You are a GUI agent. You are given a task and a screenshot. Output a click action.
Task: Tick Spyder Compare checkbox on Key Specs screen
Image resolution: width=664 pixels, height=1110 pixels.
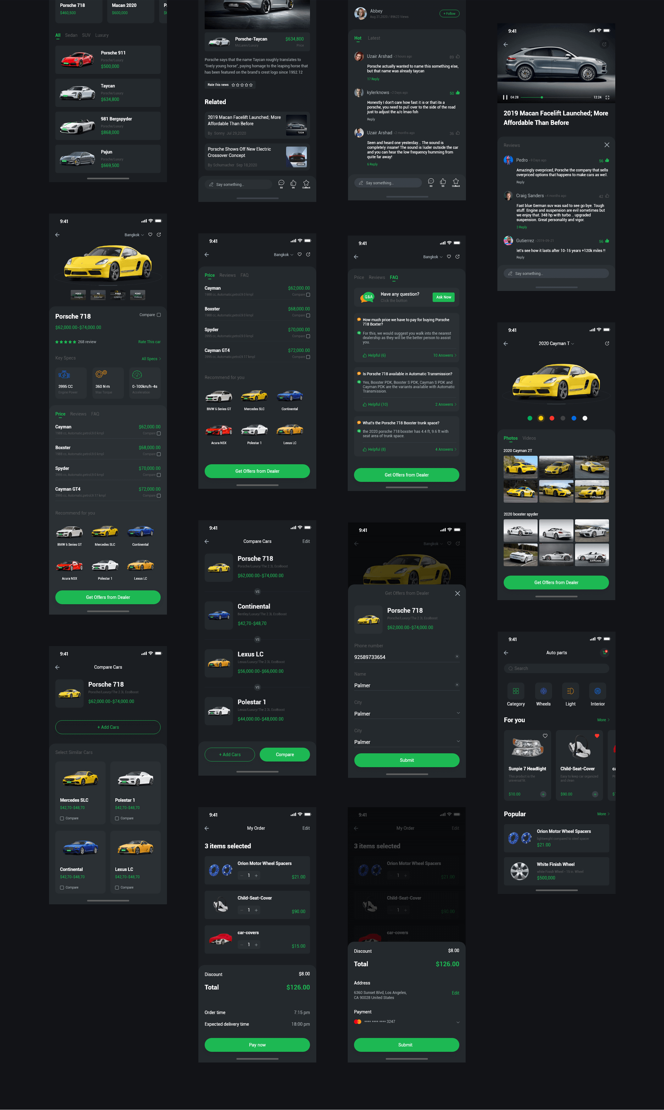pos(159,475)
